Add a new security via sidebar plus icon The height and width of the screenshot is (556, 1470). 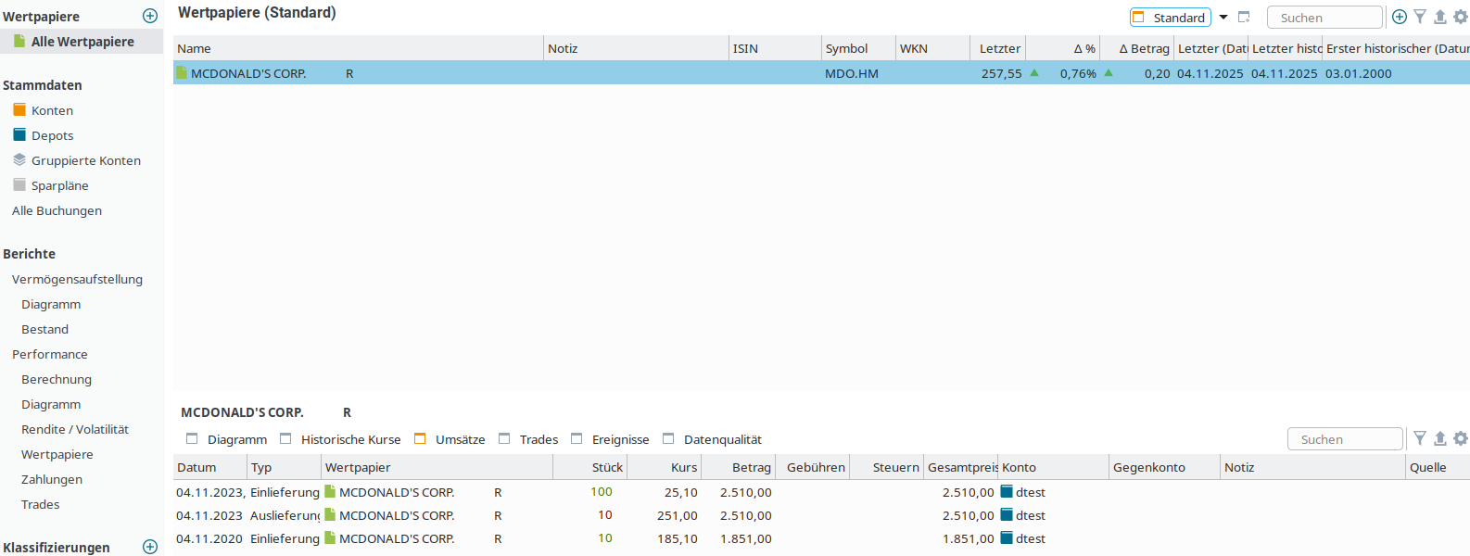[150, 16]
